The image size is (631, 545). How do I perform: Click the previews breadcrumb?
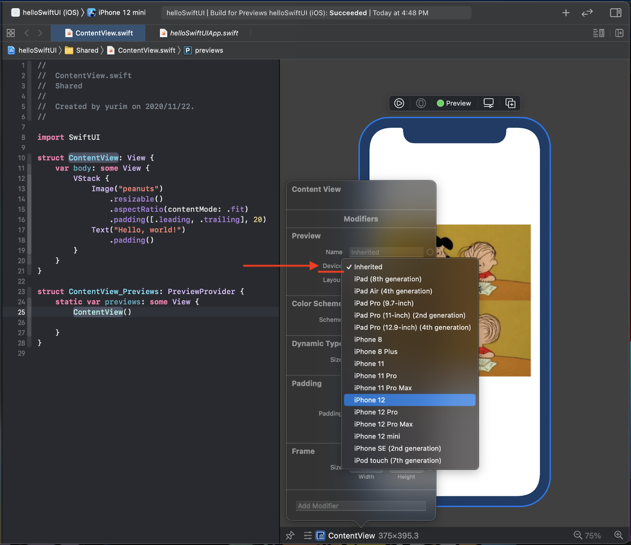tap(204, 50)
